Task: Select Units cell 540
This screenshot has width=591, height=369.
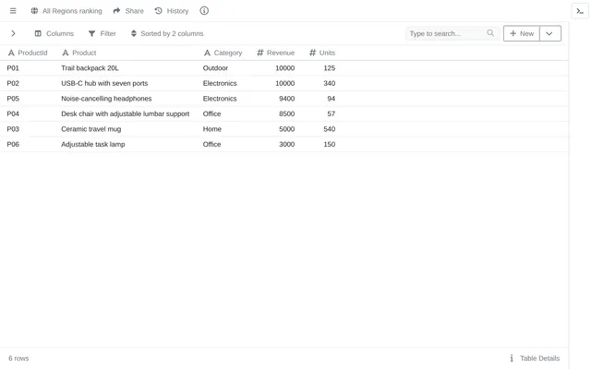Action: 329,129
